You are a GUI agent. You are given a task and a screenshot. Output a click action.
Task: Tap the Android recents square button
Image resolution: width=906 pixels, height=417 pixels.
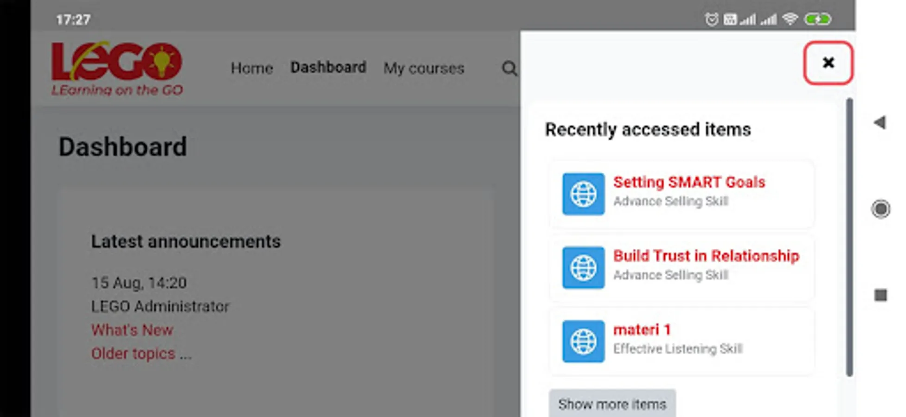[x=880, y=295]
